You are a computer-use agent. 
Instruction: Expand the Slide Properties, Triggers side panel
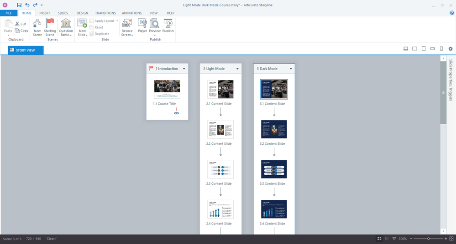(x=451, y=80)
